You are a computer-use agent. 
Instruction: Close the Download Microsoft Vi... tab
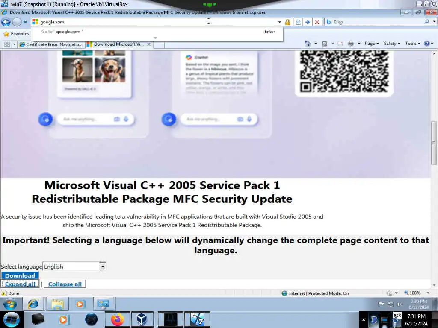[x=149, y=44]
